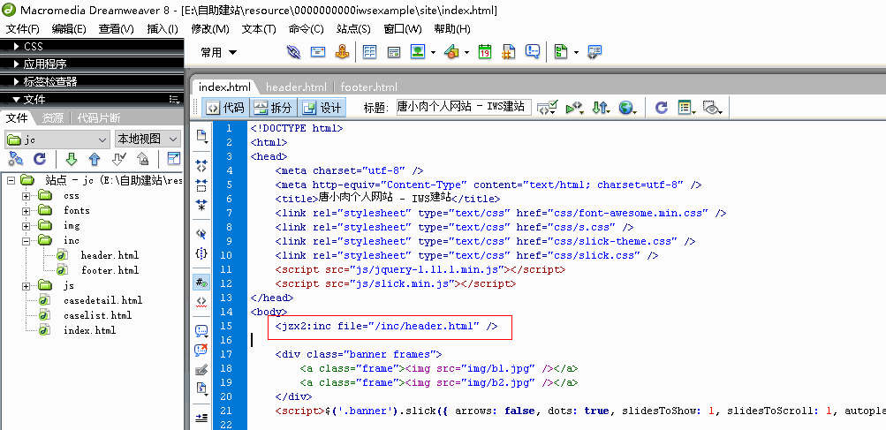
Task: Switch to Design view
Action: [322, 108]
